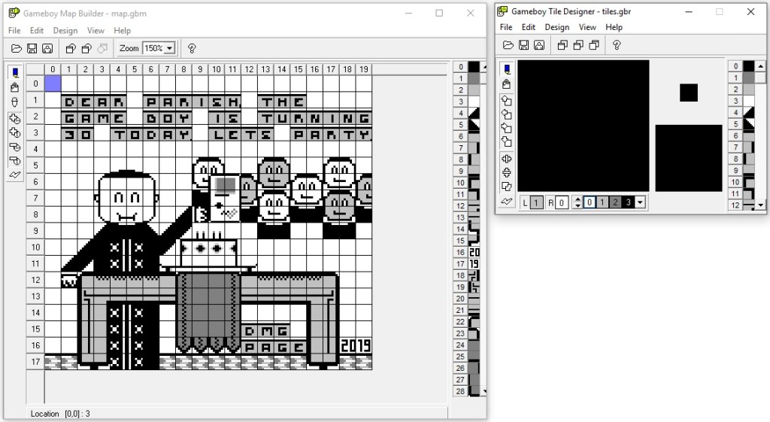Click Insert column icon in Map Builder
This screenshot has width=770, height=422.
[15, 132]
